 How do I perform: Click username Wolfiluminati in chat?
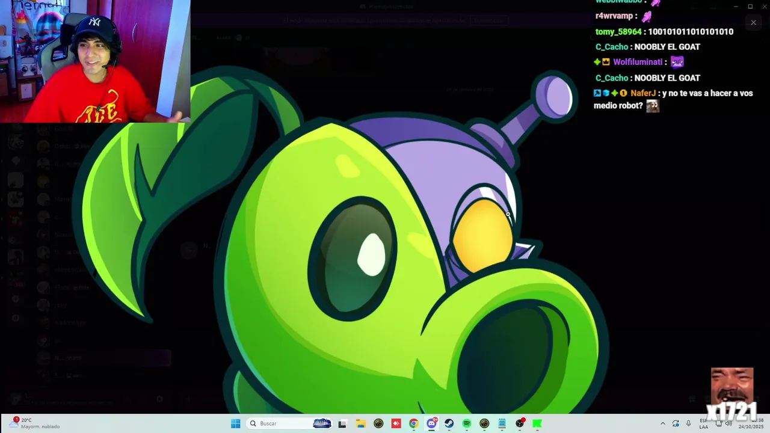coord(638,62)
